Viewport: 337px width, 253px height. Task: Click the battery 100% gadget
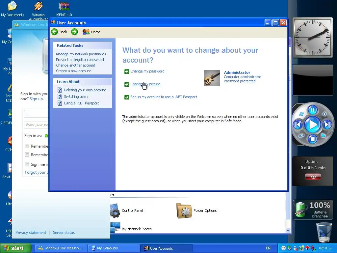click(313, 210)
